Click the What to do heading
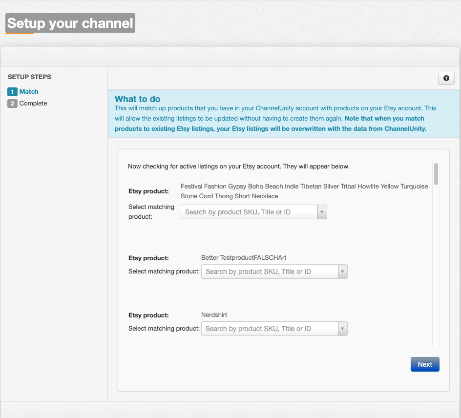Image resolution: width=461 pixels, height=418 pixels. pos(138,99)
